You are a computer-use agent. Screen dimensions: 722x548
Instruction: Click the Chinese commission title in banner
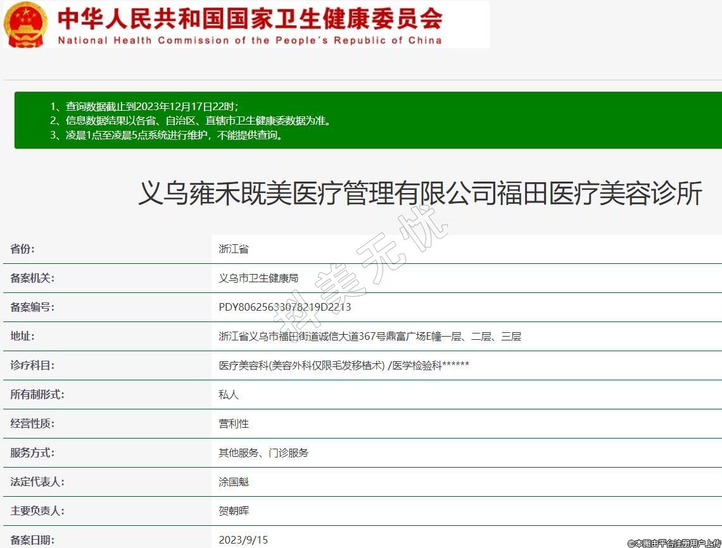pyautogui.click(x=250, y=18)
